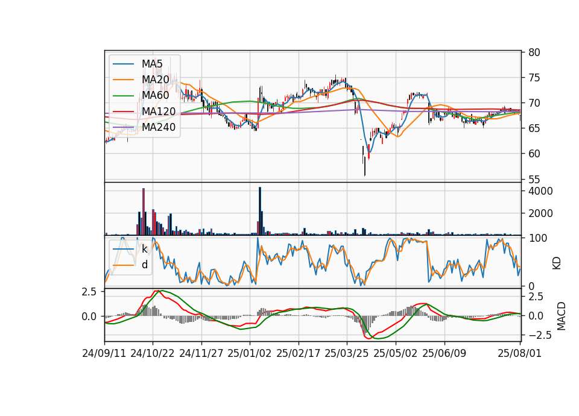Image resolution: width=579 pixels, height=416 pixels.
Task: Click the KD axis label
Action: (x=557, y=263)
